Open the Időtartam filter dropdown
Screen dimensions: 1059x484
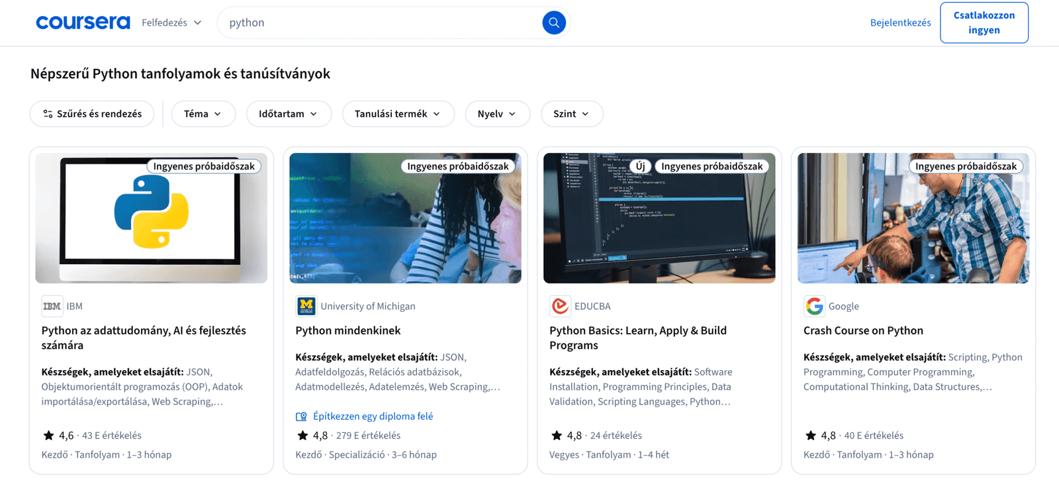pos(289,114)
